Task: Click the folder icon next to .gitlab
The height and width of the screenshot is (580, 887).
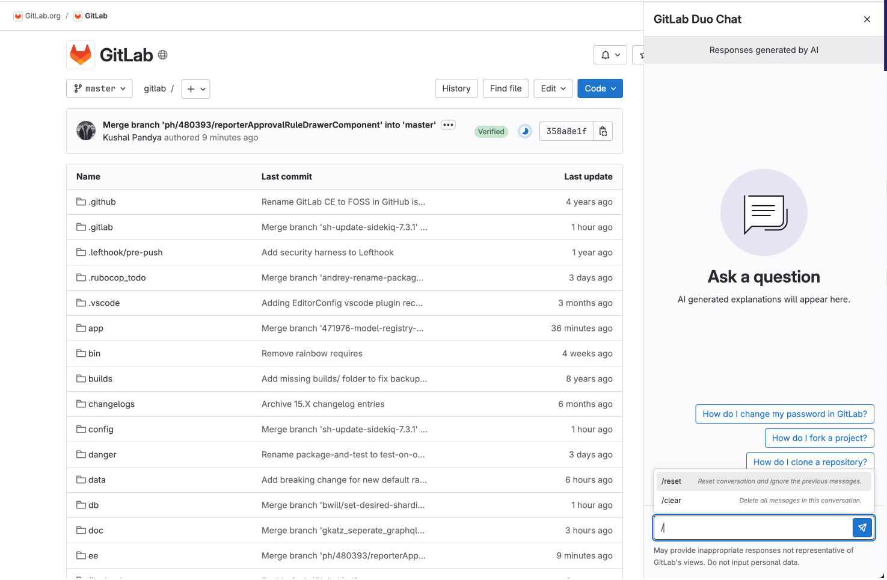Action: [x=81, y=227]
